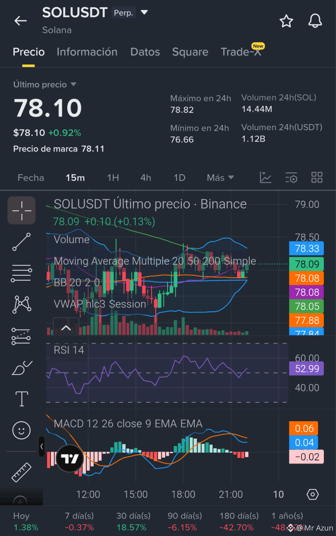Click the 7 día(s) -0.37% entry

coord(79,522)
